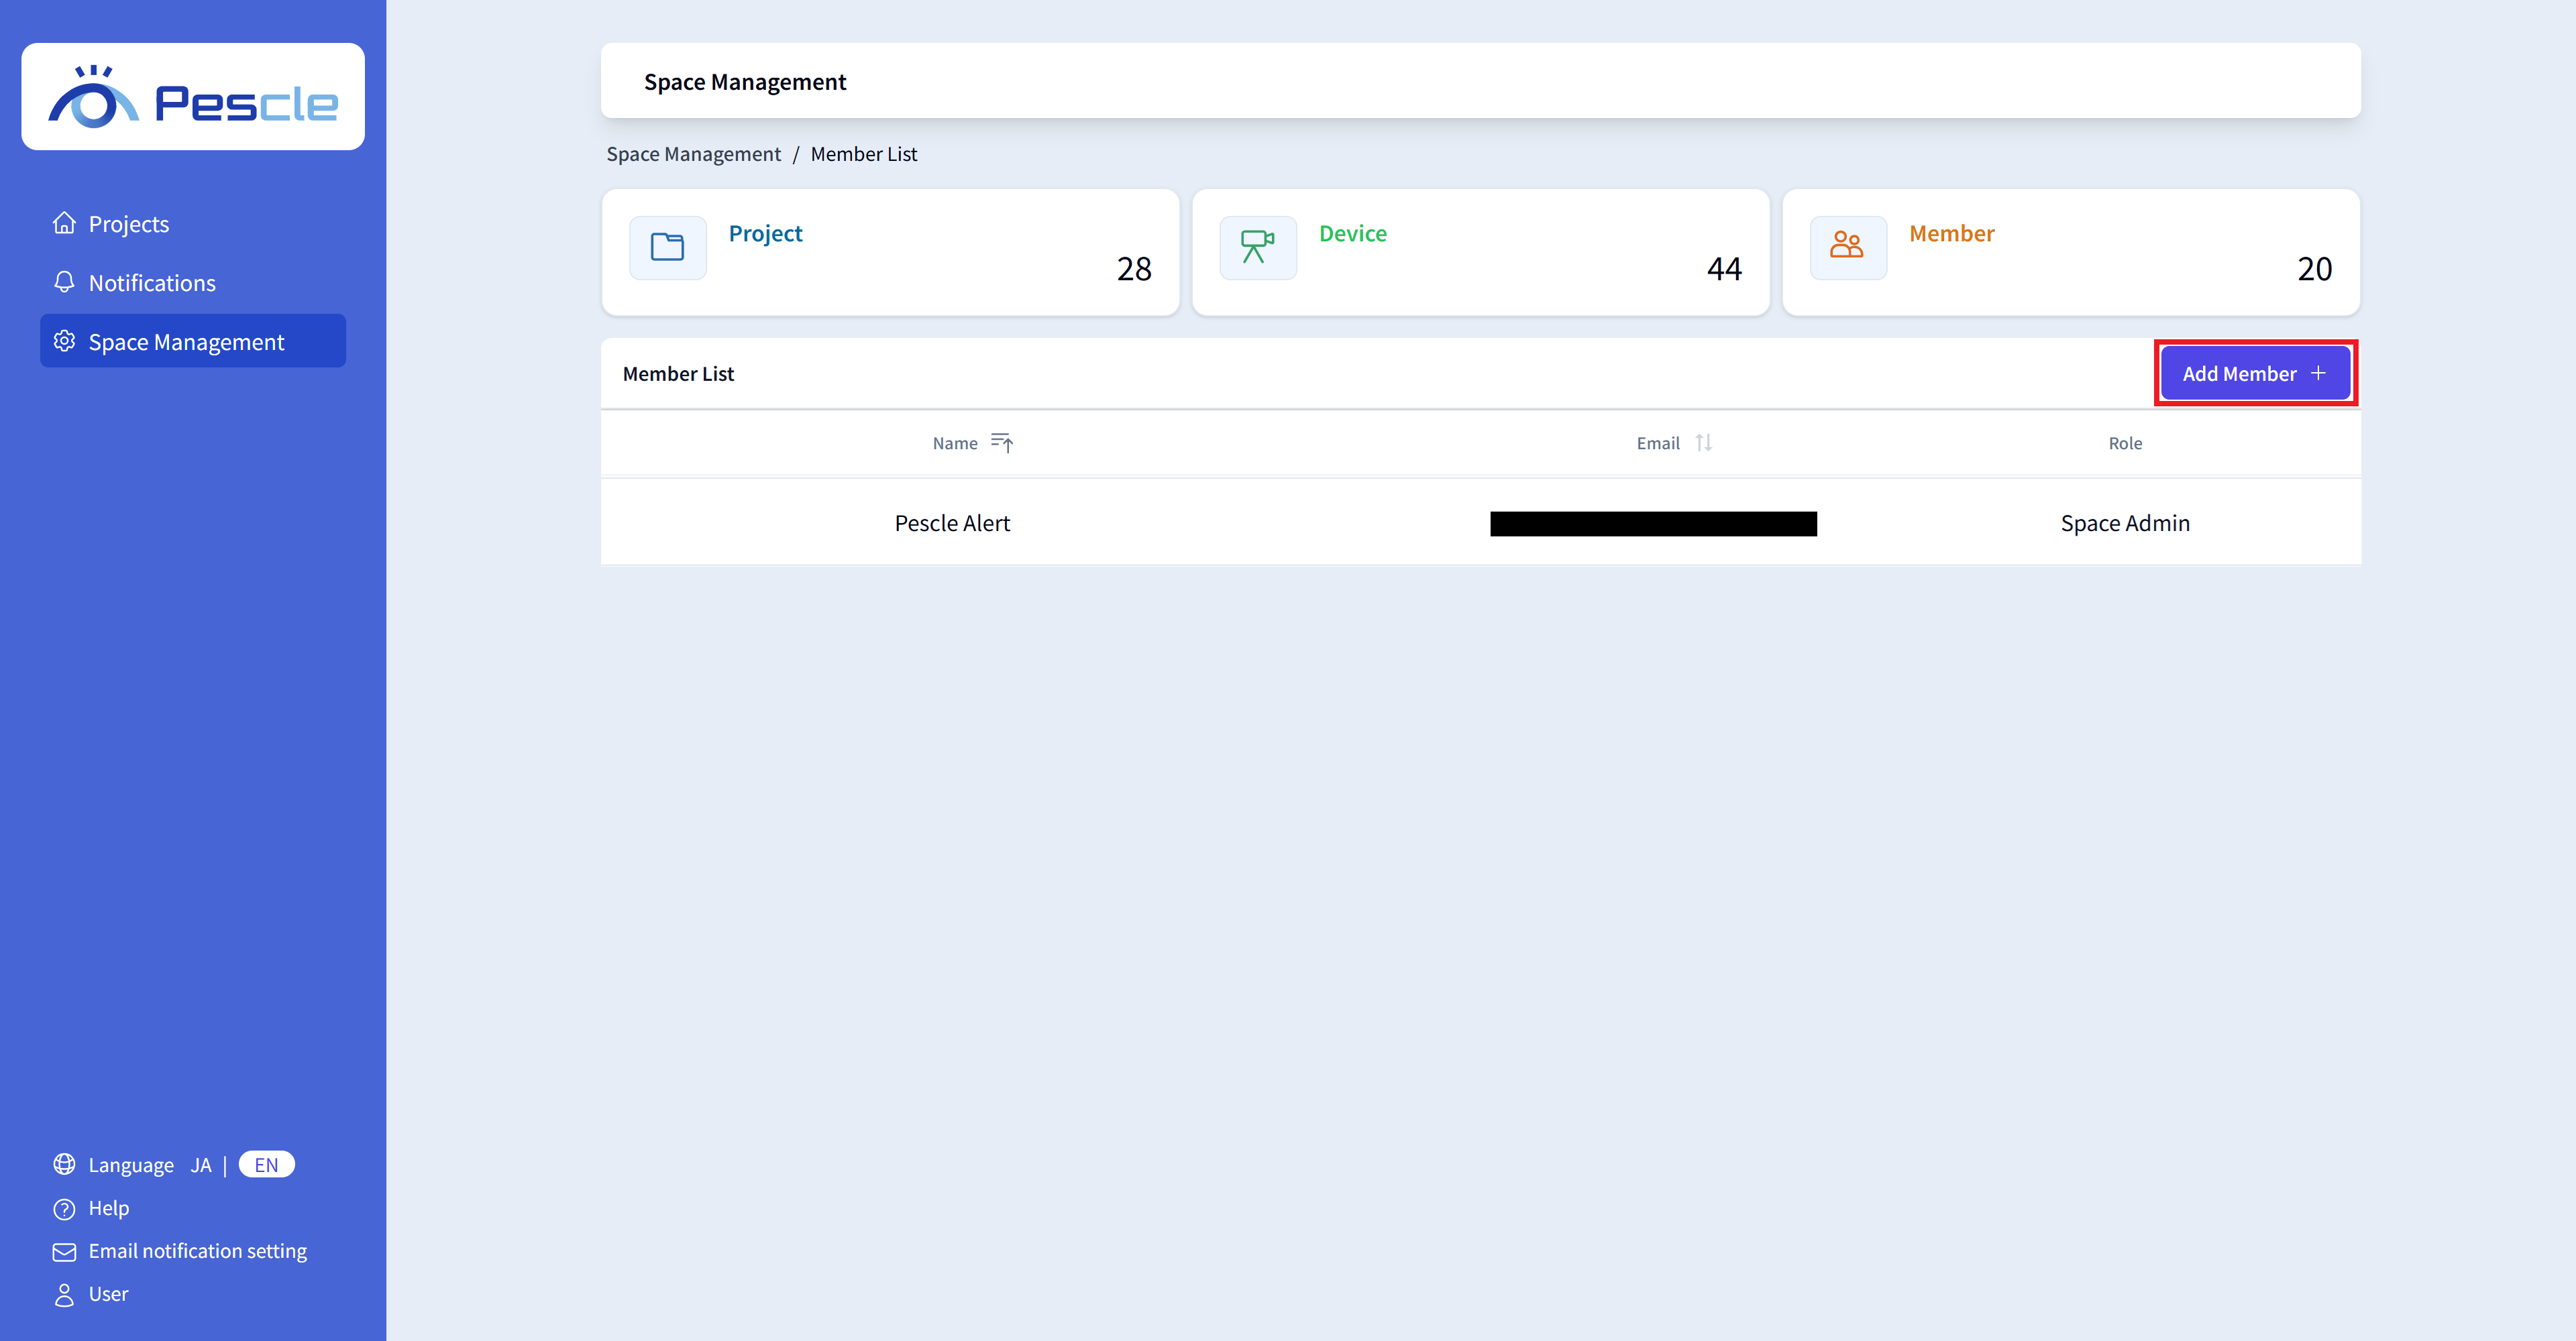This screenshot has height=1341, width=2576.
Task: Click the Member count card
Action: [x=2070, y=253]
